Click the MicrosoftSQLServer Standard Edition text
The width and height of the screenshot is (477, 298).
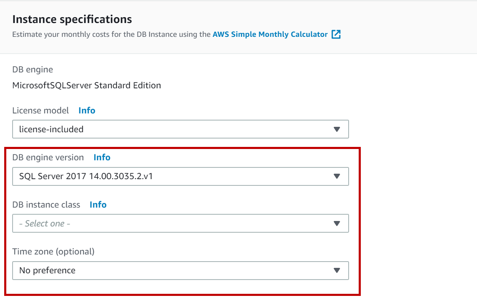86,85
